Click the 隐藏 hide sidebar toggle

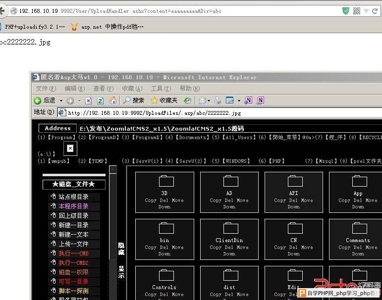(x=121, y=249)
